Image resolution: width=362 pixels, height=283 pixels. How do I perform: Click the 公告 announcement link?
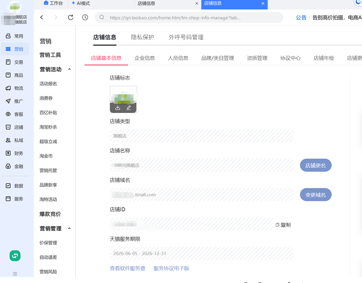301,17
